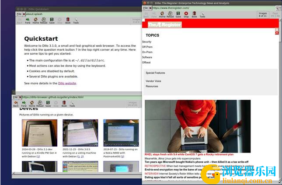The width and height of the screenshot is (282, 185).
Task: Open the On-Prem topic link
Action: click(x=147, y=52)
